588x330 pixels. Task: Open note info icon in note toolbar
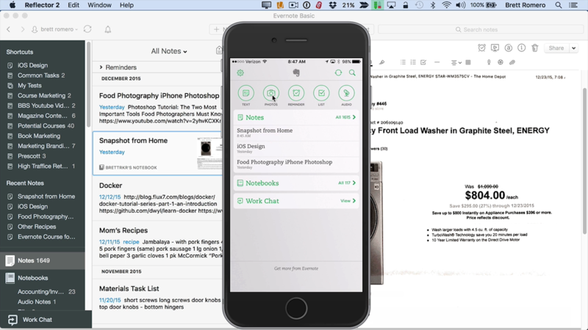[522, 48]
